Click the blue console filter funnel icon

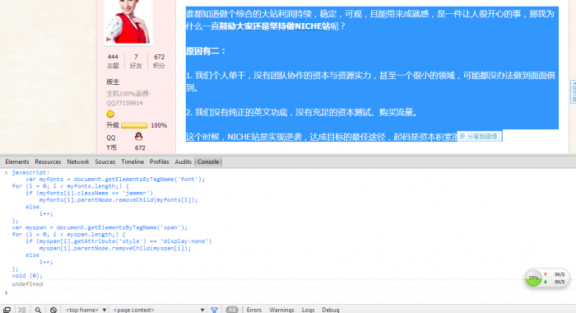[x=214, y=310]
